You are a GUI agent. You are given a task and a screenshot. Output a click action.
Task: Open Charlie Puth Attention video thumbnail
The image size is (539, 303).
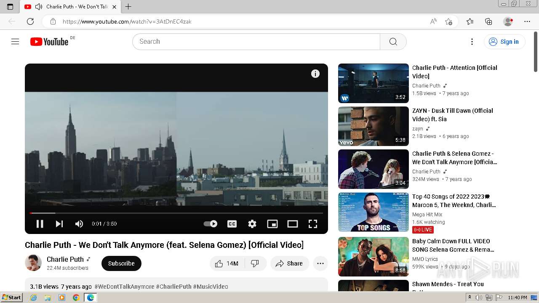click(374, 83)
